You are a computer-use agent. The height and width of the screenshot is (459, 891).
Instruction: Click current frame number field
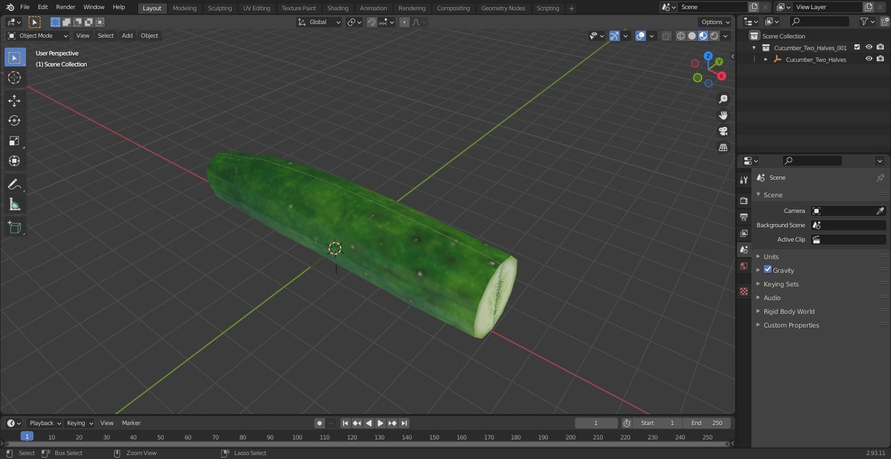pyautogui.click(x=596, y=423)
